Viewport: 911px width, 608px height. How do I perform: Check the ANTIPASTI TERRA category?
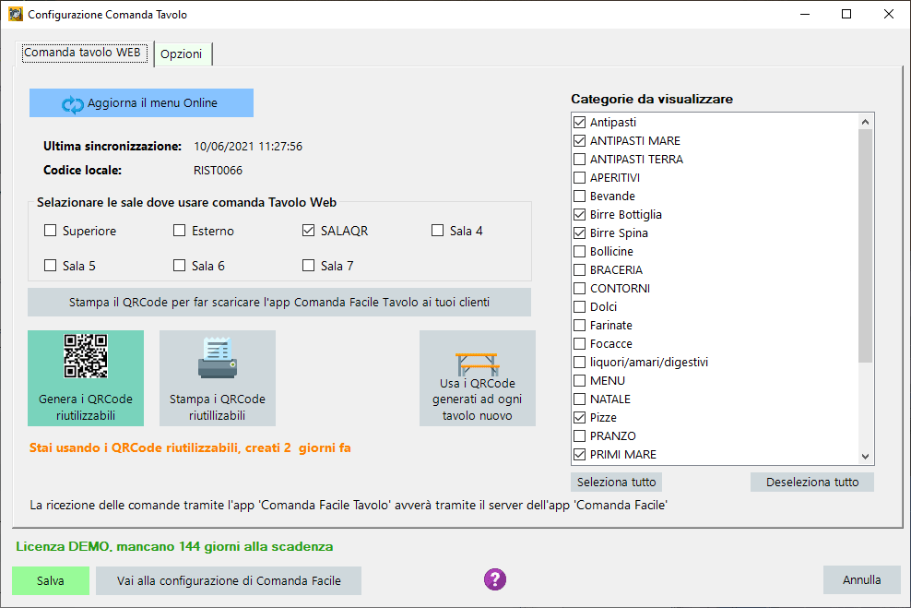click(579, 160)
